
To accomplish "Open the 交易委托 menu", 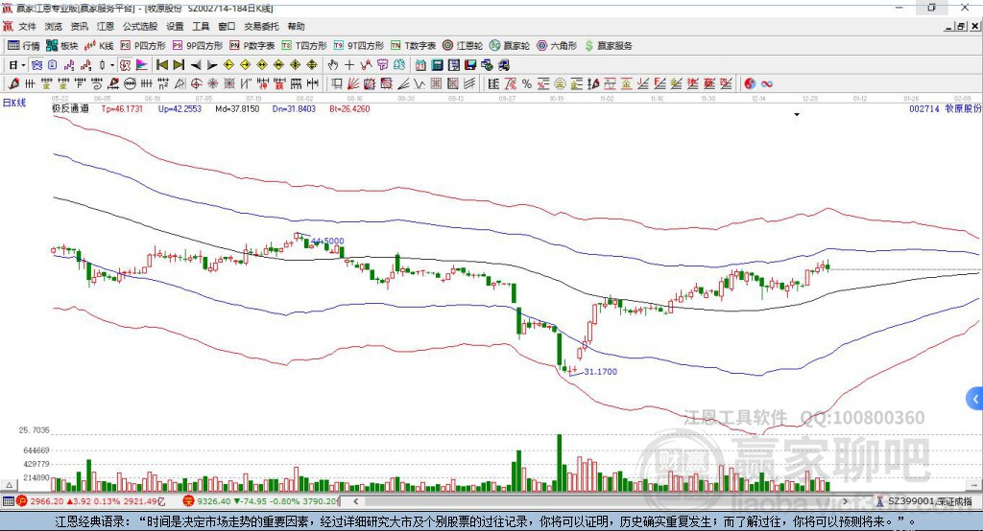I will pyautogui.click(x=261, y=26).
